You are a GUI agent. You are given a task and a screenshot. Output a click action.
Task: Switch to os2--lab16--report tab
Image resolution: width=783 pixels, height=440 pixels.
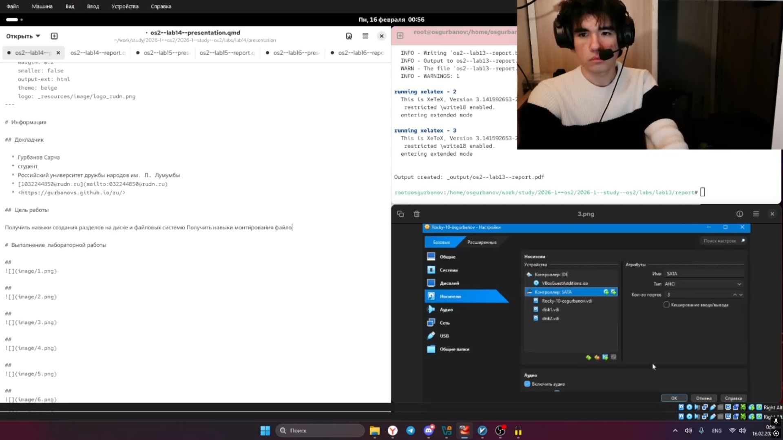tap(357, 53)
